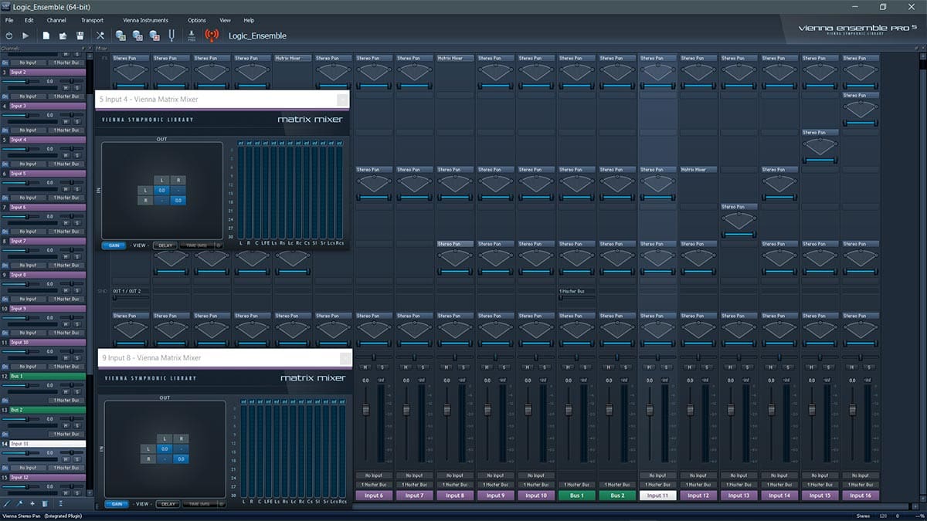Save the project with the floppy disk icon
The width and height of the screenshot is (927, 521).
pos(80,36)
